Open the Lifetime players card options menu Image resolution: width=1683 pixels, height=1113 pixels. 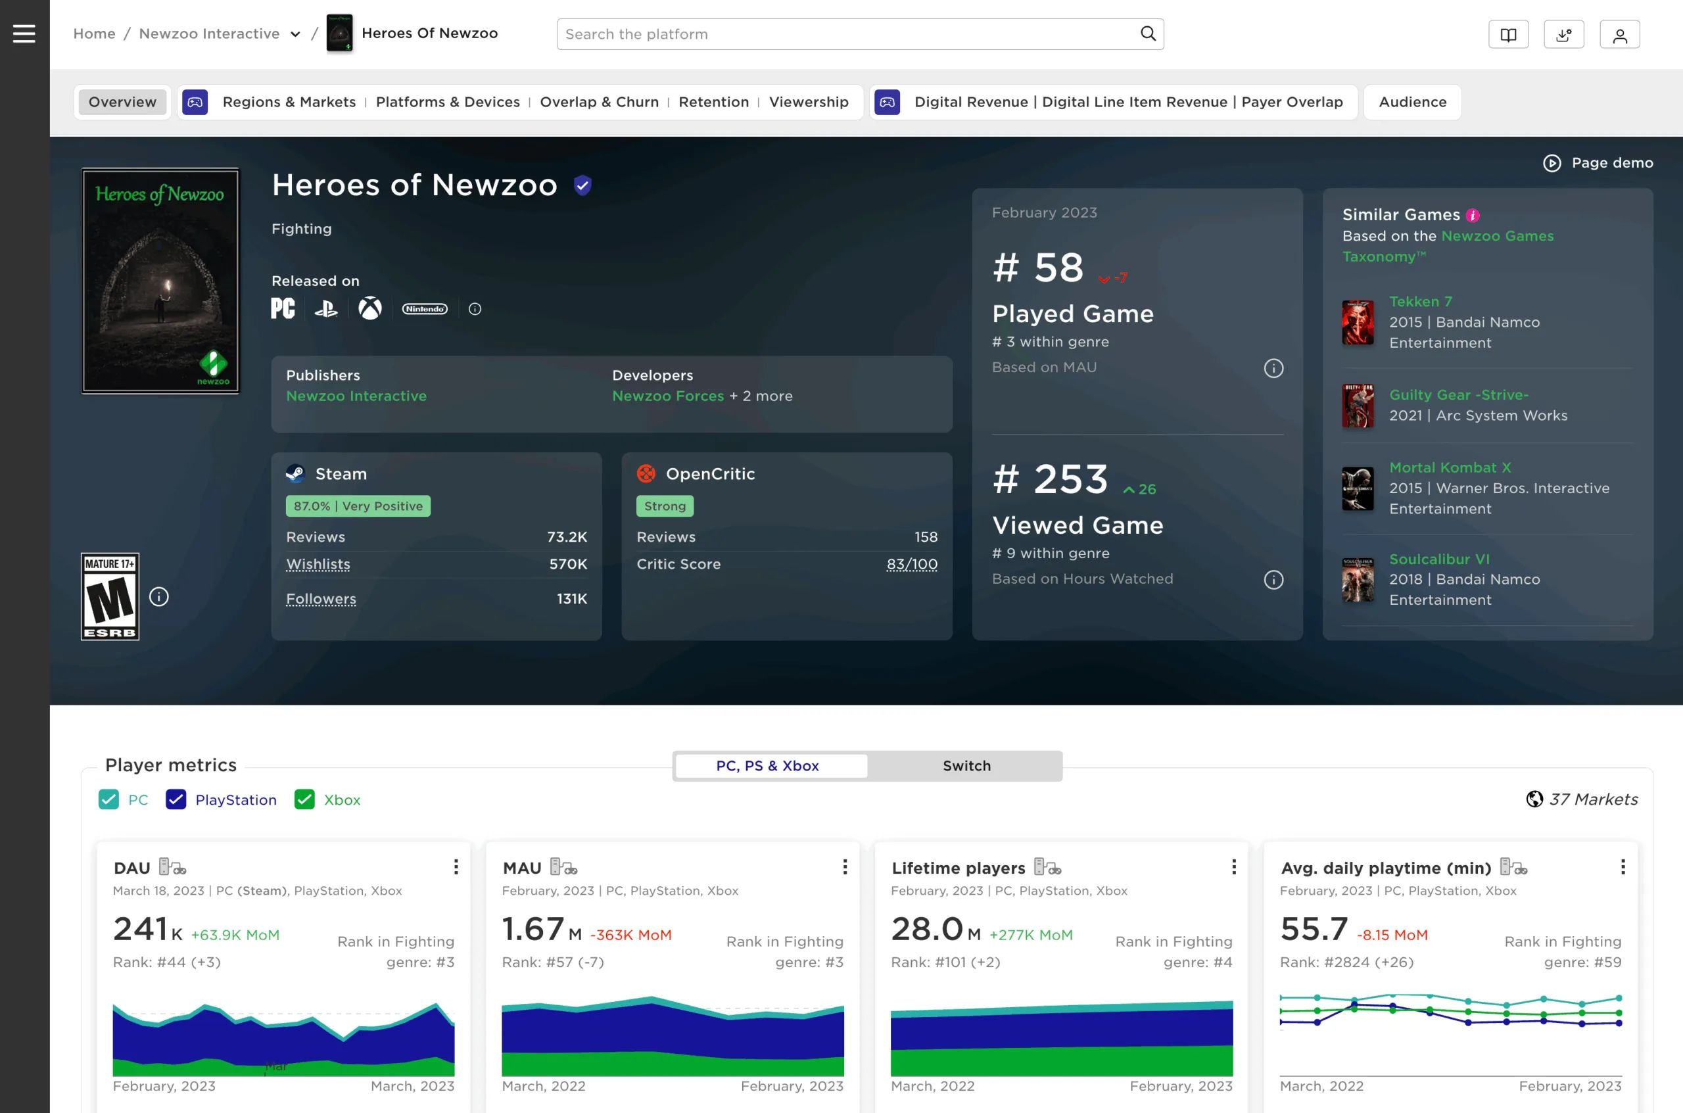(1234, 866)
